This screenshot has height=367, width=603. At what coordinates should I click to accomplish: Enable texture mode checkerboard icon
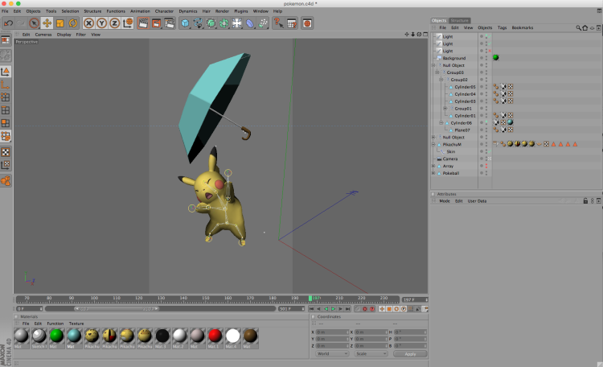pos(6,152)
